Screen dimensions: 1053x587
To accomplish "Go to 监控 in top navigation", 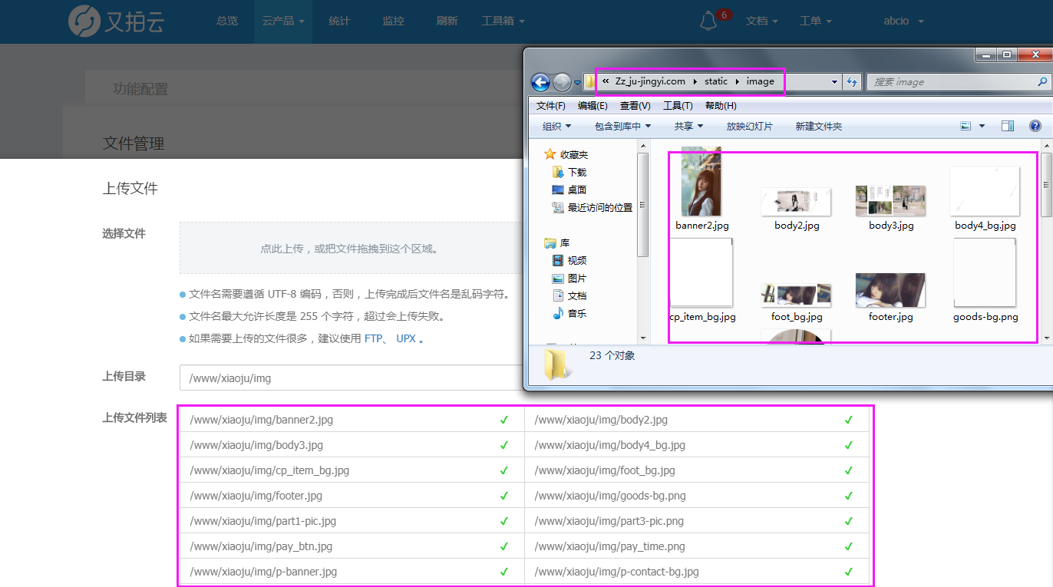I will [x=393, y=21].
